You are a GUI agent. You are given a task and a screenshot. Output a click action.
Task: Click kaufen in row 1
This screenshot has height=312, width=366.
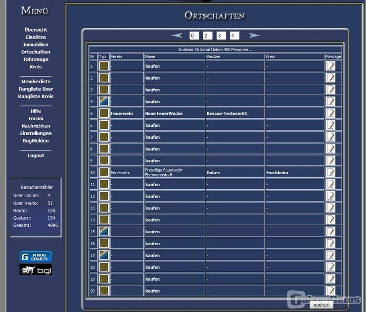coord(152,66)
